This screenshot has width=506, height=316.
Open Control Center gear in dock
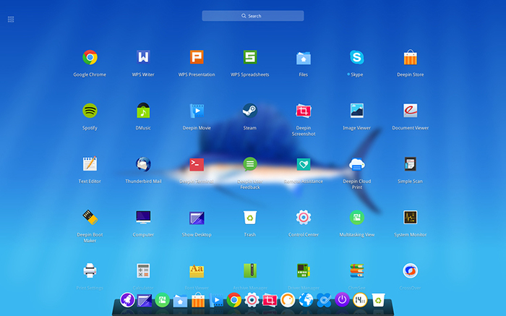(252, 300)
